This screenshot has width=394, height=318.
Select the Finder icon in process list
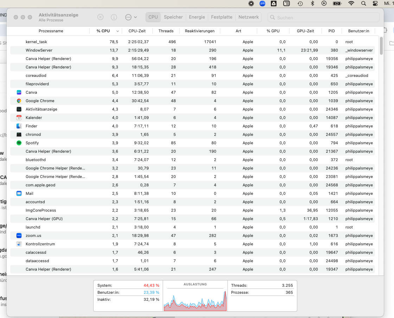point(19,126)
